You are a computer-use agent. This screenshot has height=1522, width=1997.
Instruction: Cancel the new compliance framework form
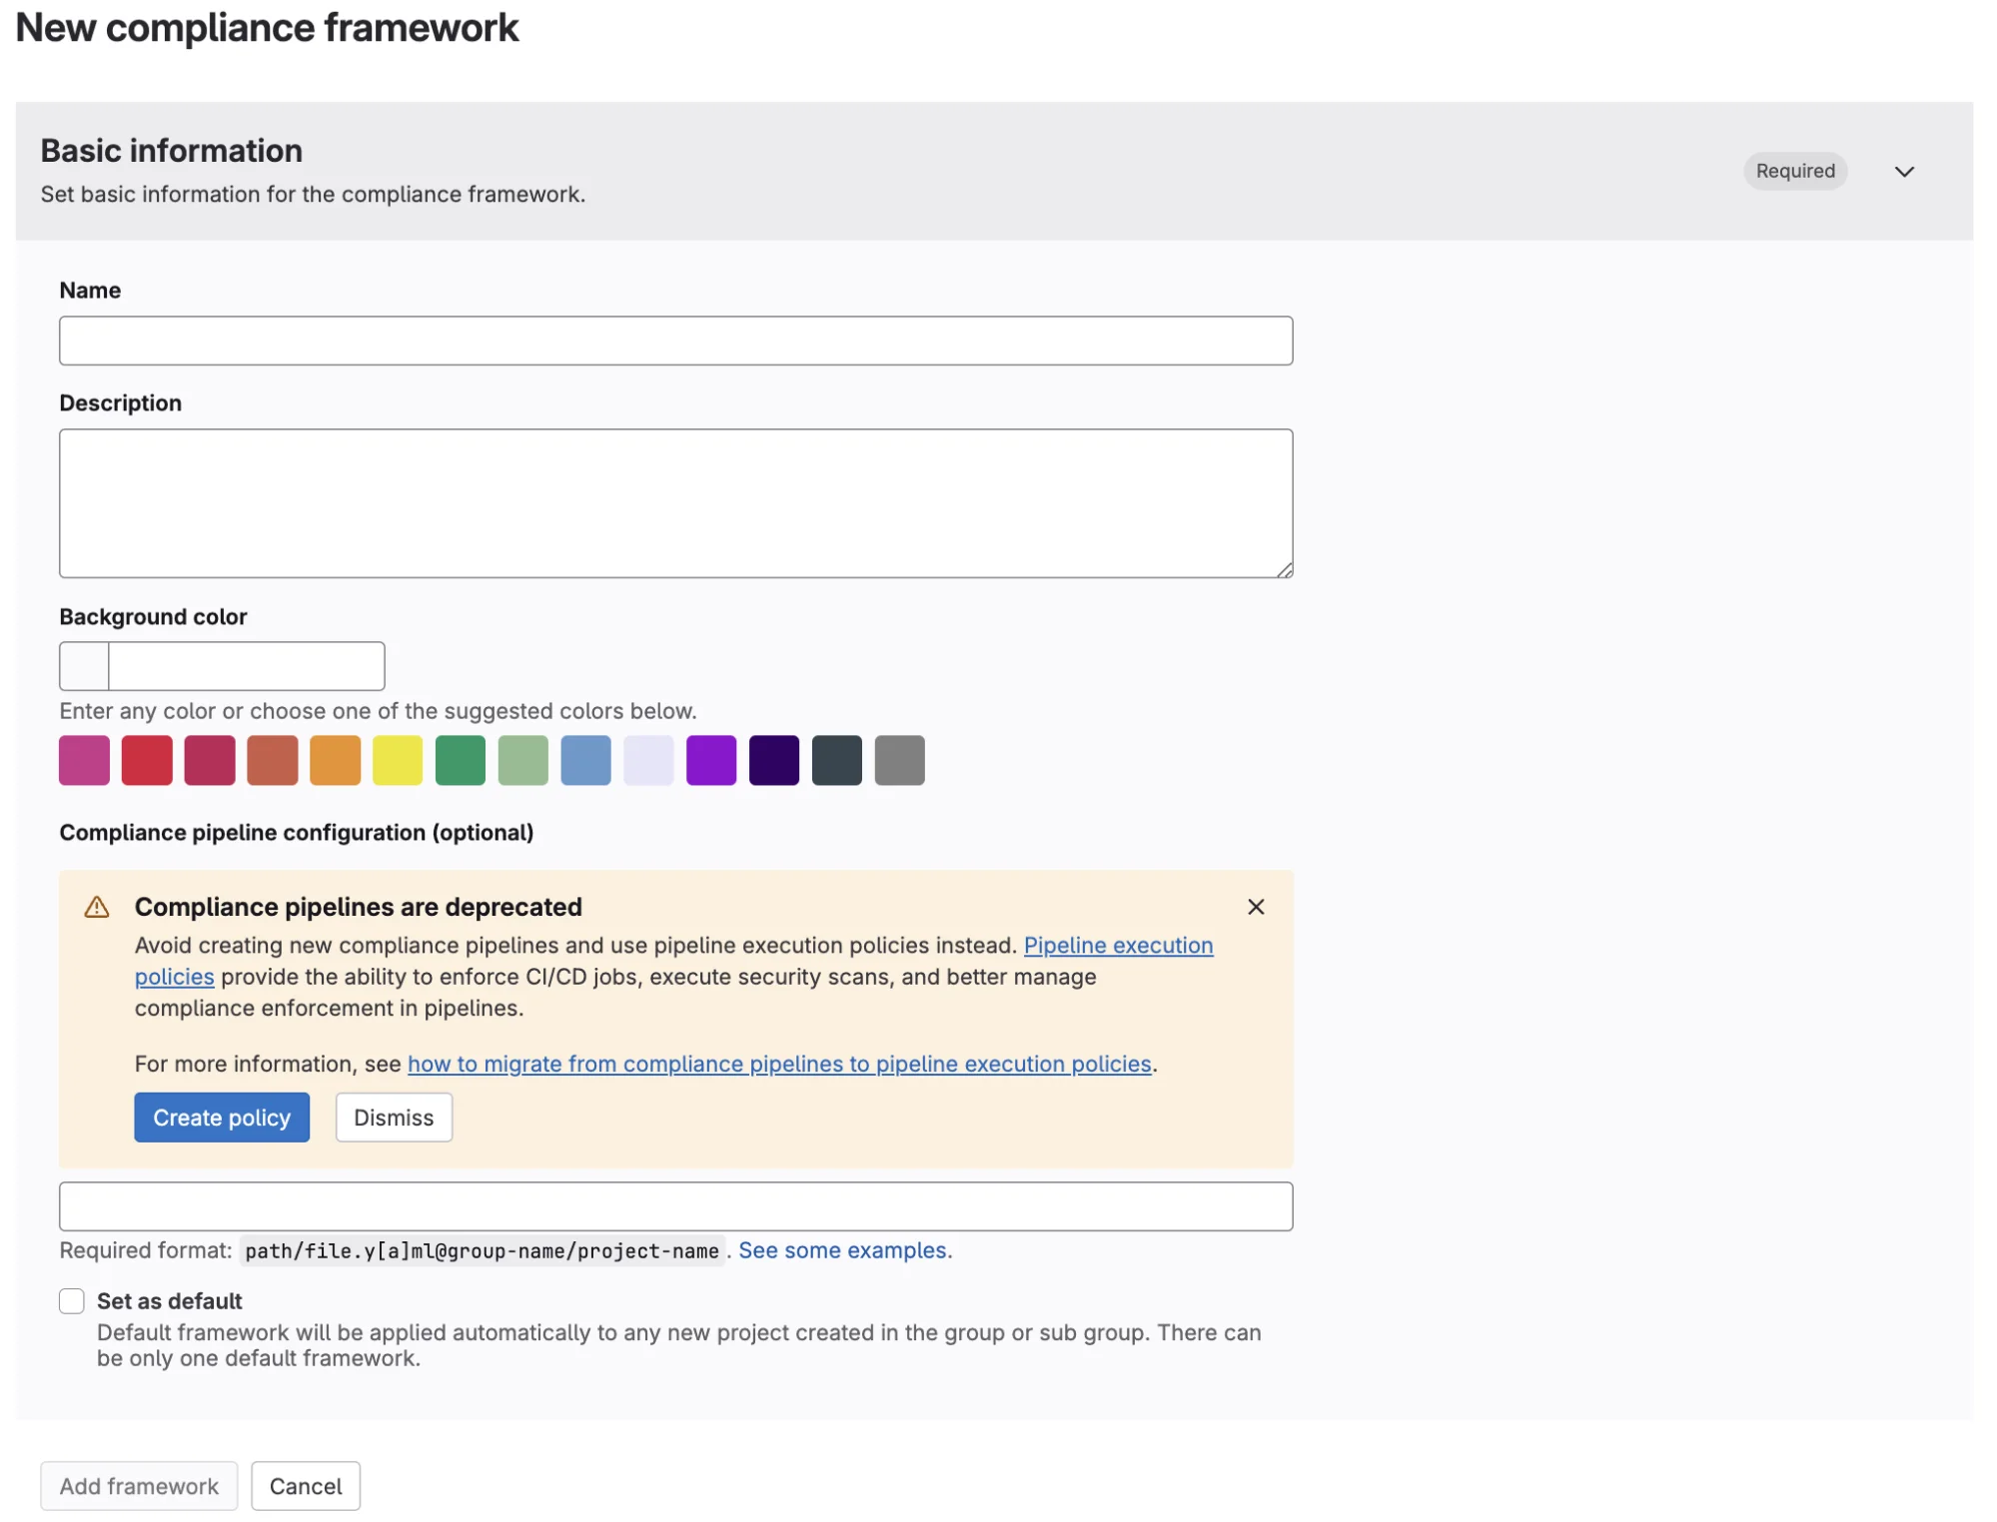tap(306, 1486)
